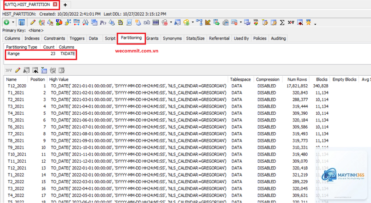Click the SQL with colored hearts icon
371x203 pixels.
tap(256, 22)
